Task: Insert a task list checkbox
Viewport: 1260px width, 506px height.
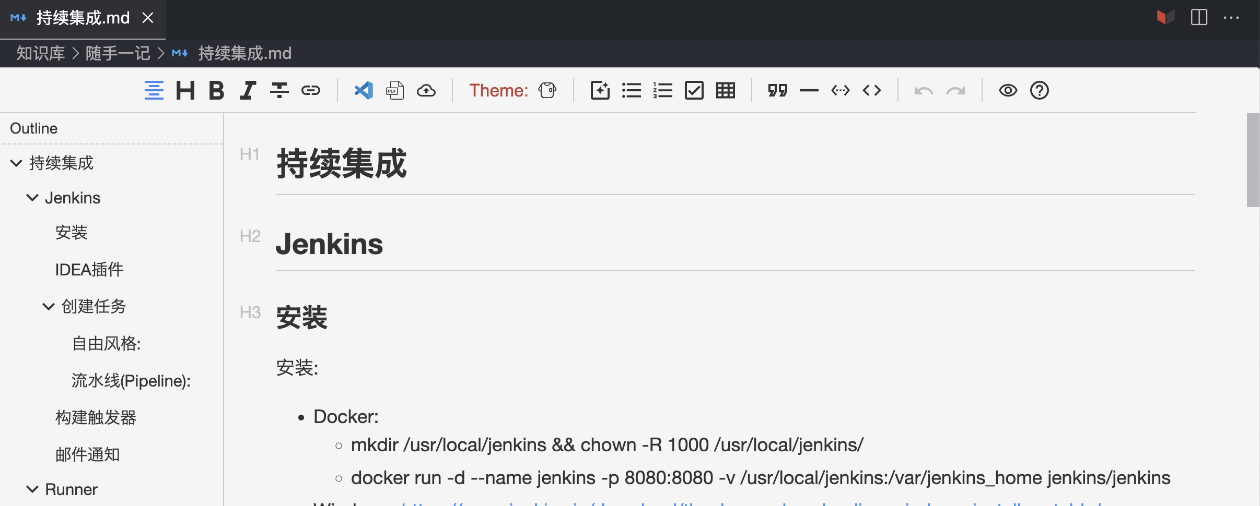Action: click(694, 91)
